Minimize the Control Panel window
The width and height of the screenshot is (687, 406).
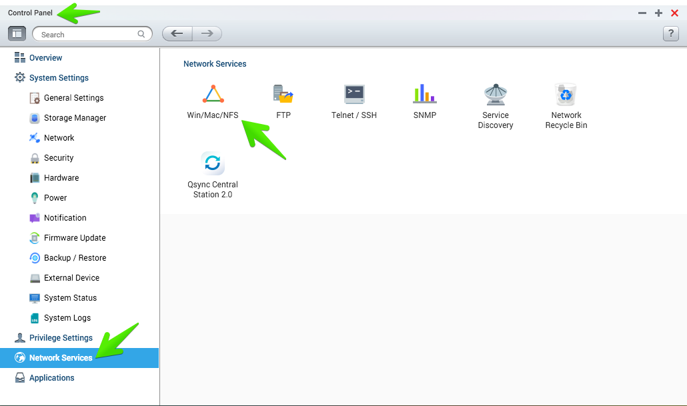[642, 13]
